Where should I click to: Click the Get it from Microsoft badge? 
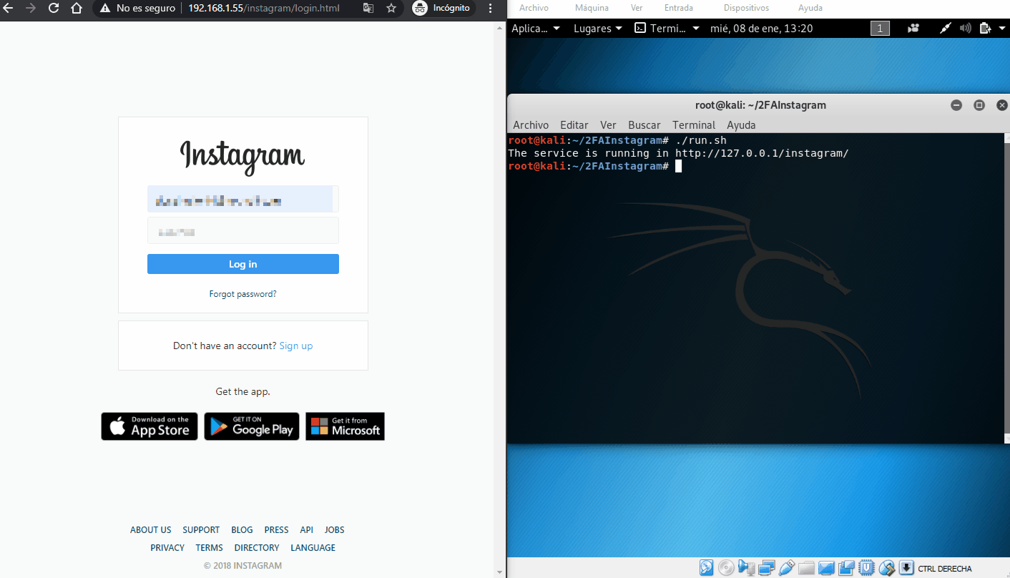pyautogui.click(x=345, y=426)
